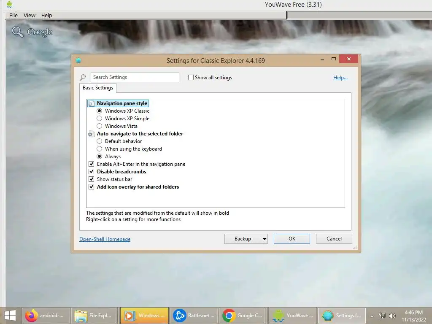
Task: Click the OK button
Action: click(292, 239)
